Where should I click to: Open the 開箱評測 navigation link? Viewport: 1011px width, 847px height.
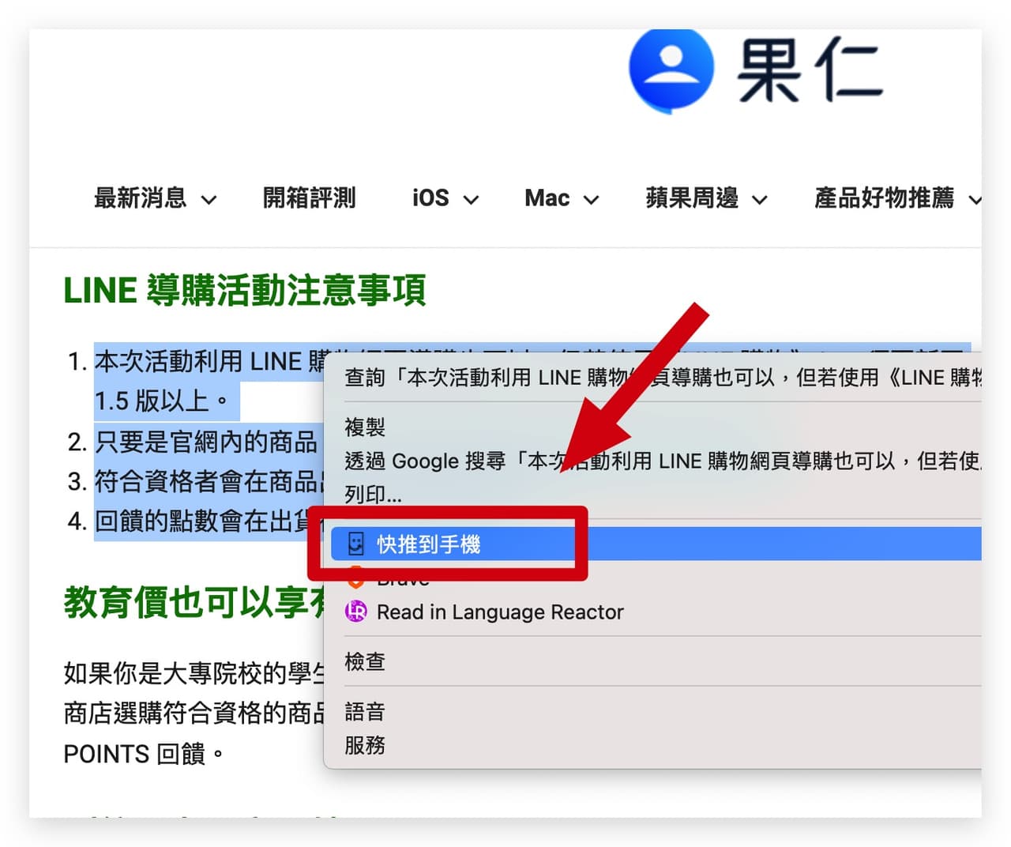pos(309,198)
